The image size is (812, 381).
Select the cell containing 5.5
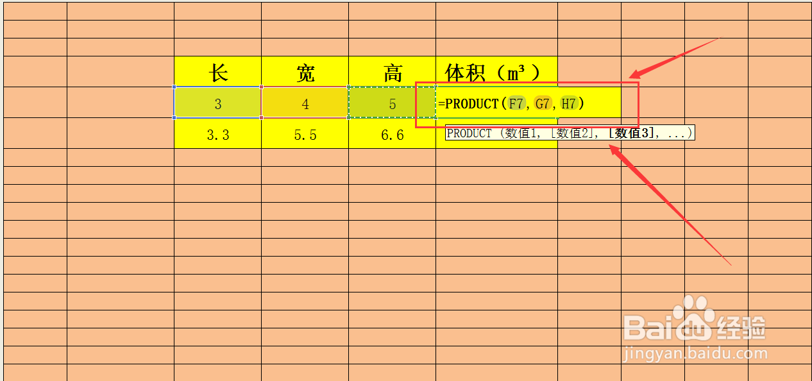pos(305,135)
